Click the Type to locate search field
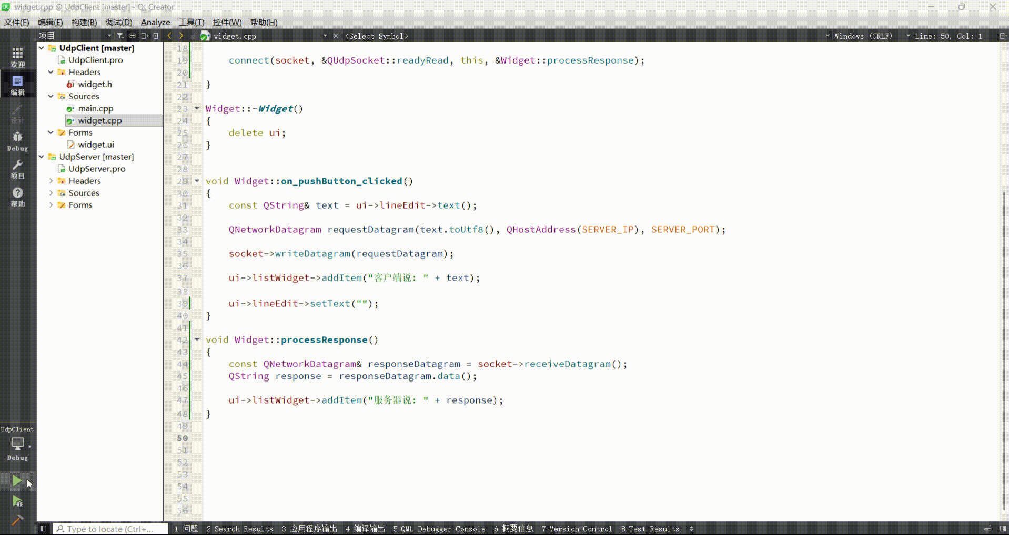 (x=110, y=529)
